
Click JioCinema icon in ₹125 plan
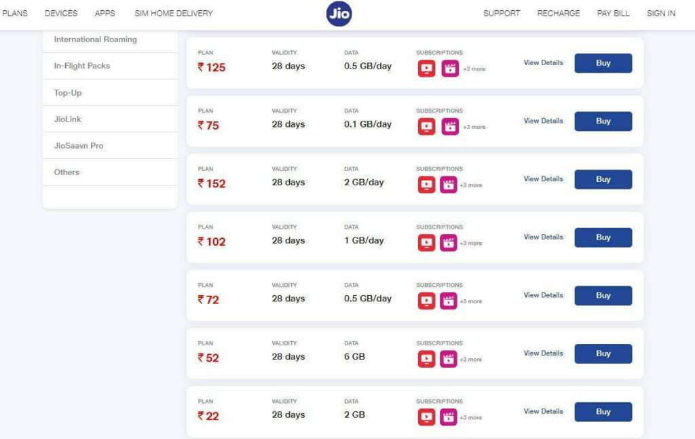point(450,69)
